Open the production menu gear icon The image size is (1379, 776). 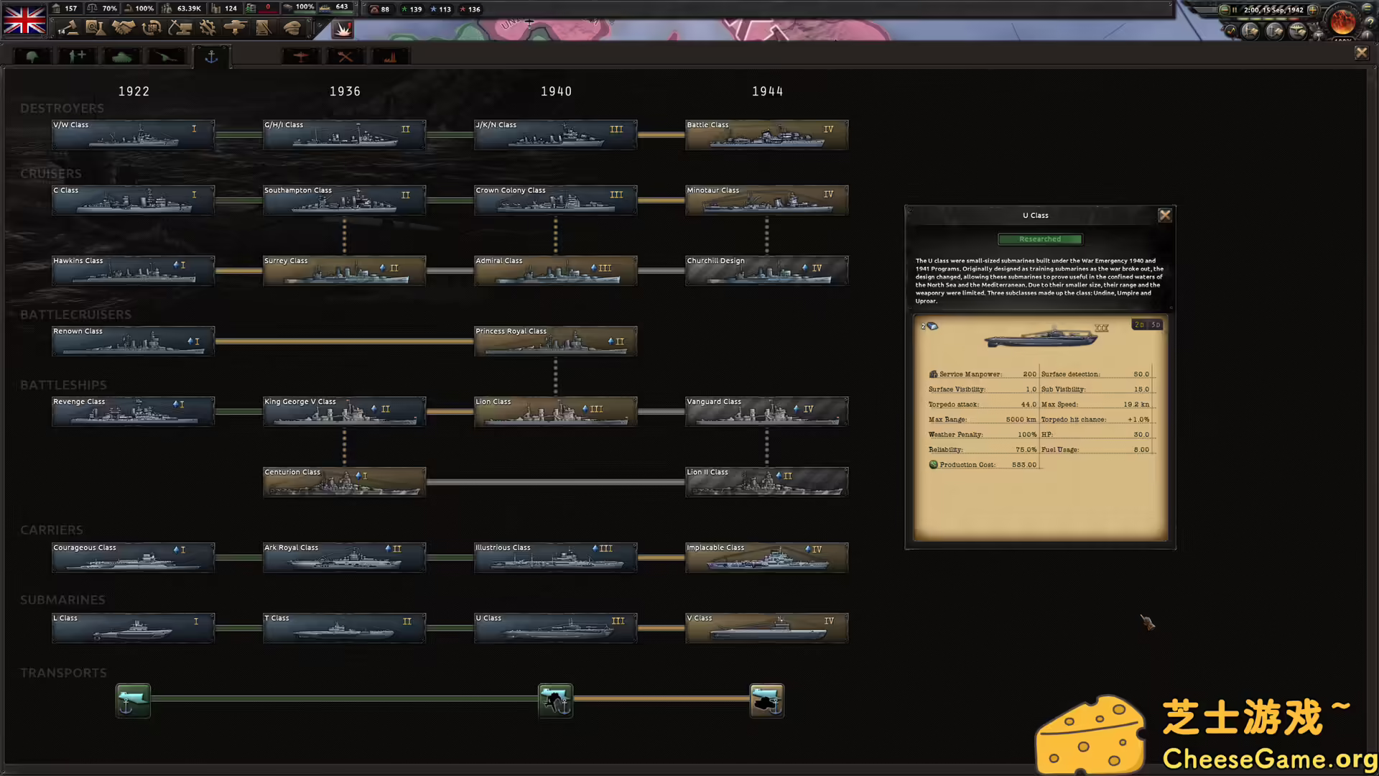click(x=208, y=29)
